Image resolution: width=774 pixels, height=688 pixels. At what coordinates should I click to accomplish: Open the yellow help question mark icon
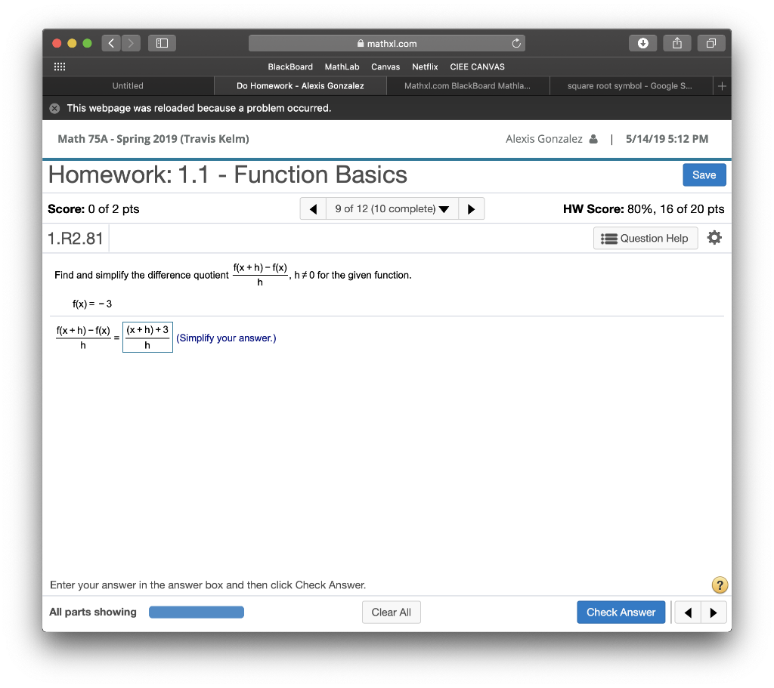(719, 585)
